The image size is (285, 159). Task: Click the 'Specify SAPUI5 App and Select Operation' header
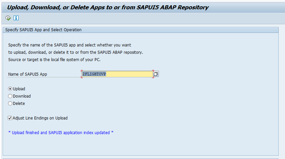[x=43, y=30]
